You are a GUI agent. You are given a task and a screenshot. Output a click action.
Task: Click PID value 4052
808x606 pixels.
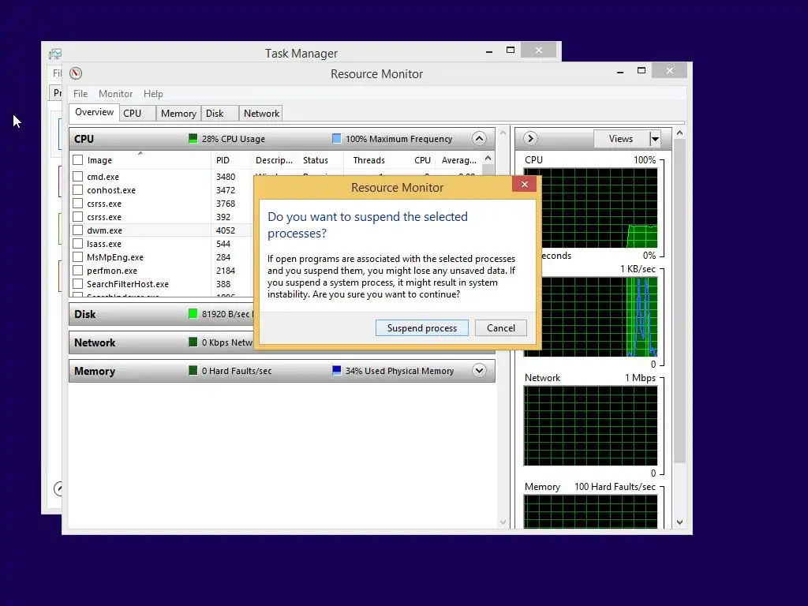point(225,230)
